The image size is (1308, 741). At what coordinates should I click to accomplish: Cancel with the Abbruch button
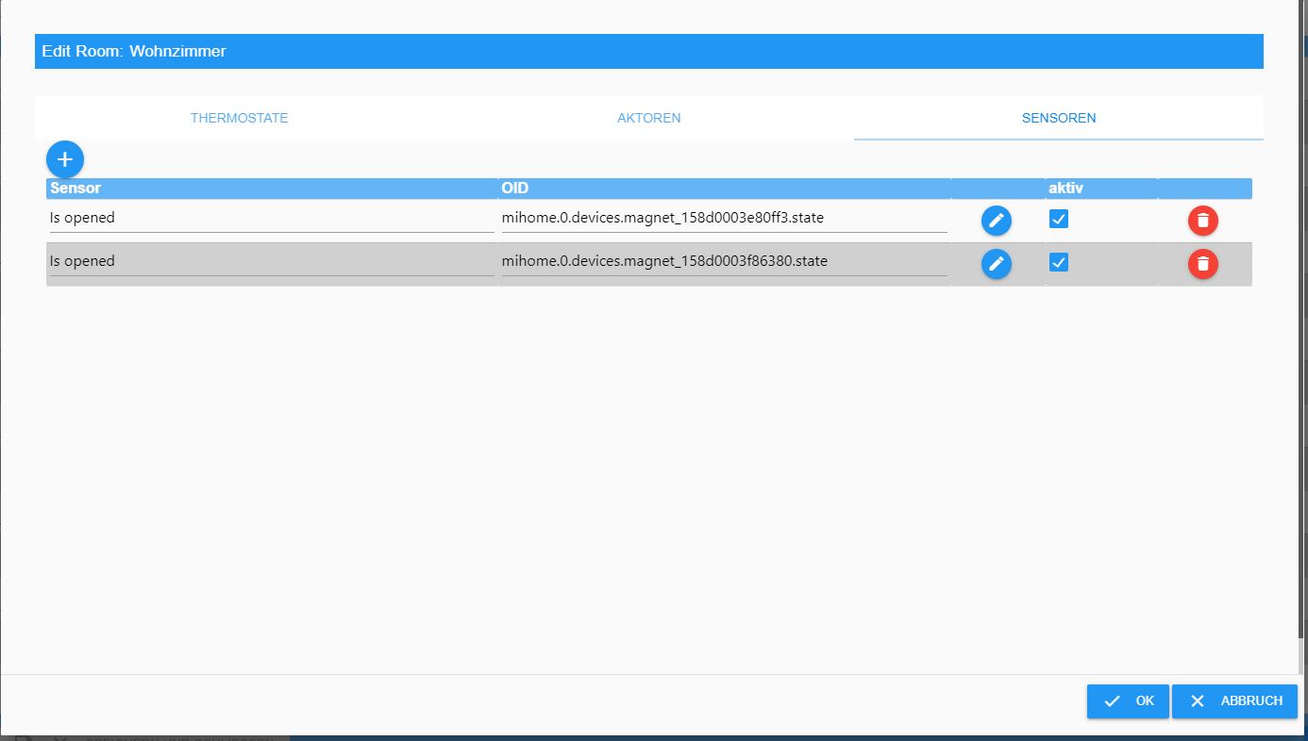[1235, 701]
